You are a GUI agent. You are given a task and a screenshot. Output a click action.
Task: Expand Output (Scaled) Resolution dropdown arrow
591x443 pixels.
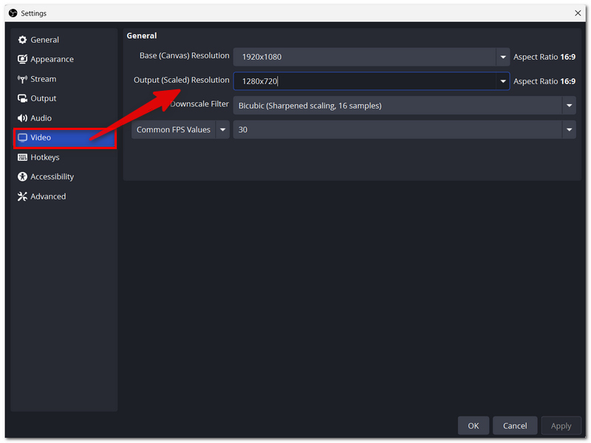pos(503,81)
